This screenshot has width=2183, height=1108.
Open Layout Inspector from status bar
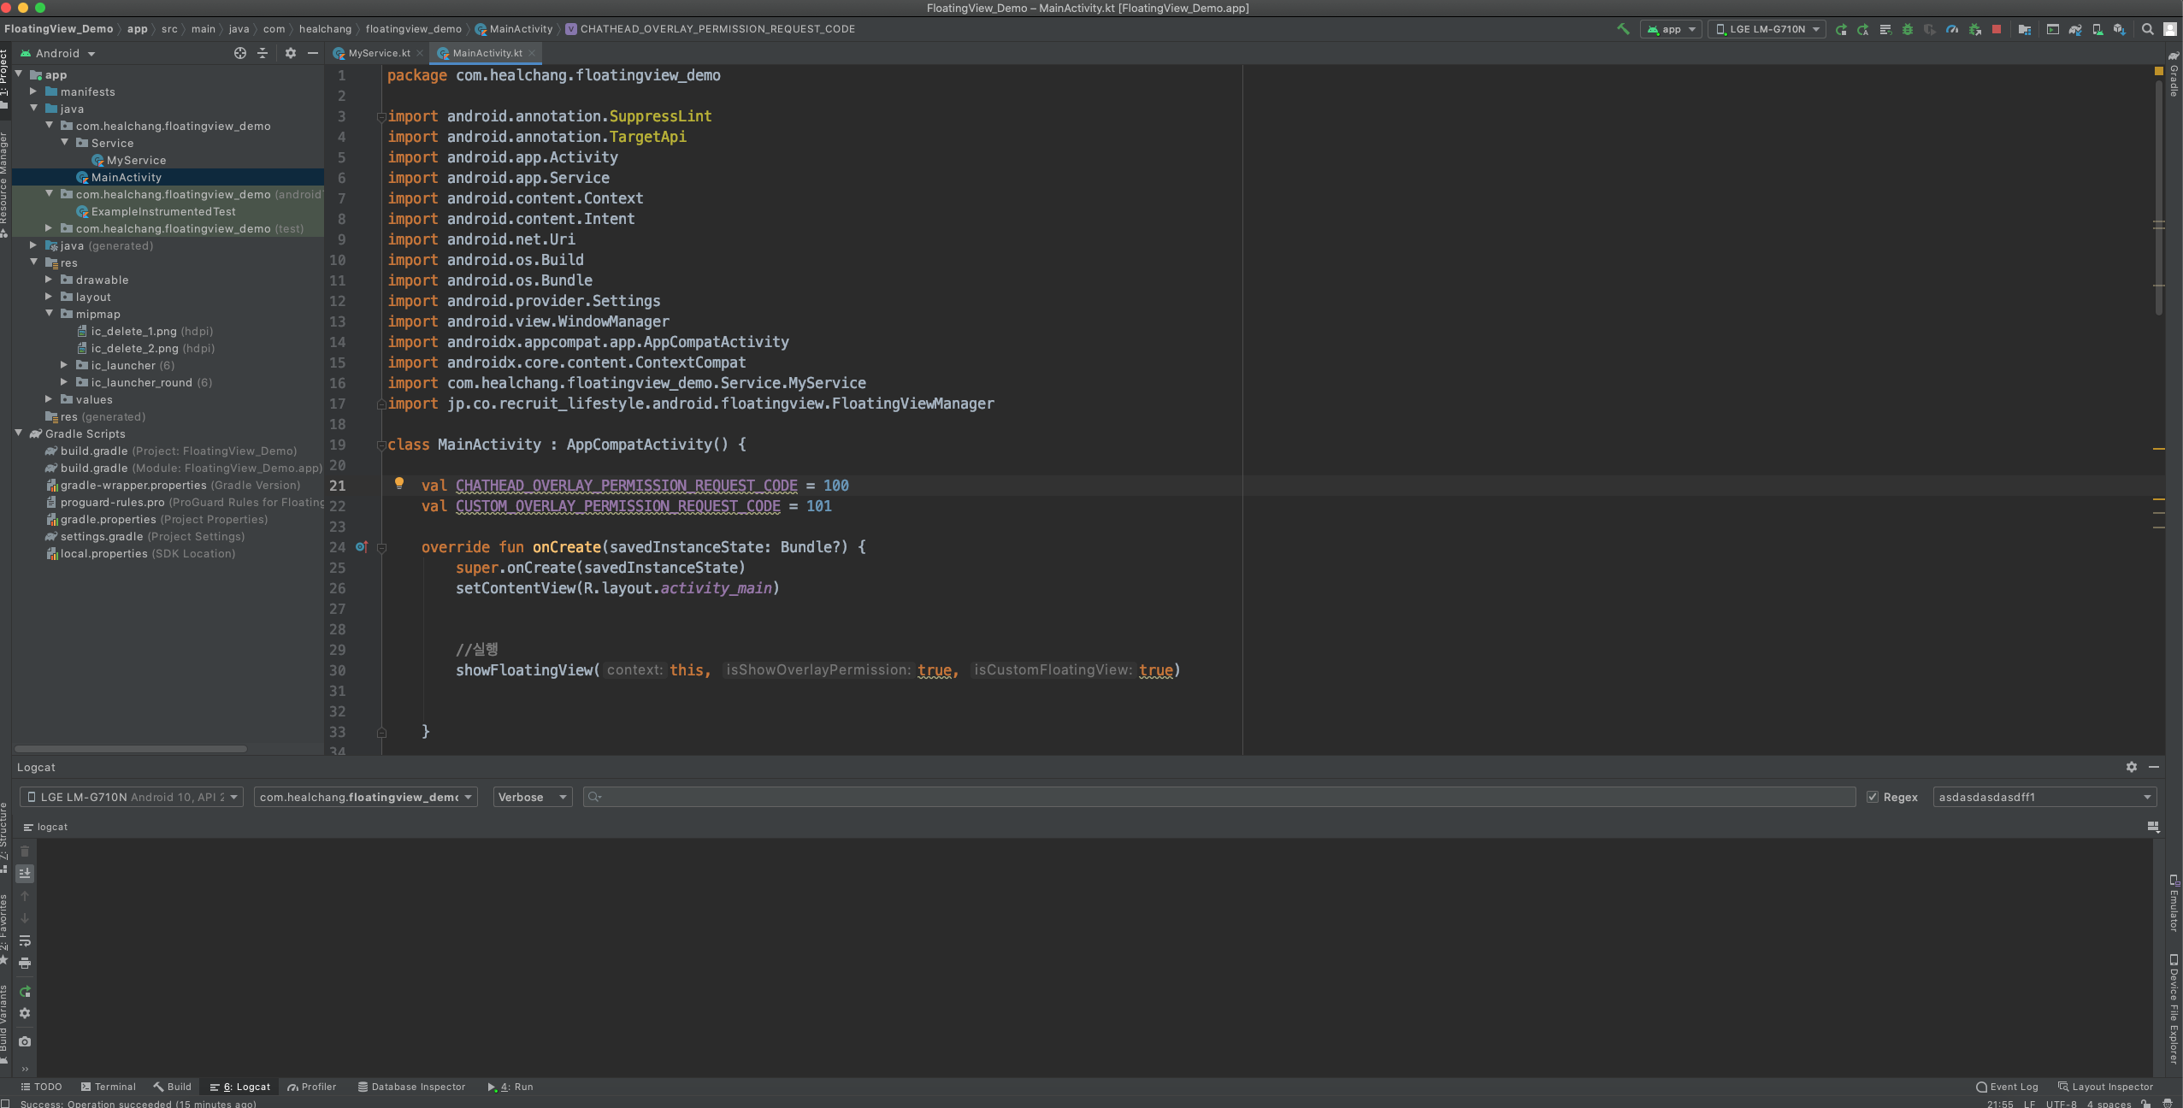click(x=2104, y=1087)
